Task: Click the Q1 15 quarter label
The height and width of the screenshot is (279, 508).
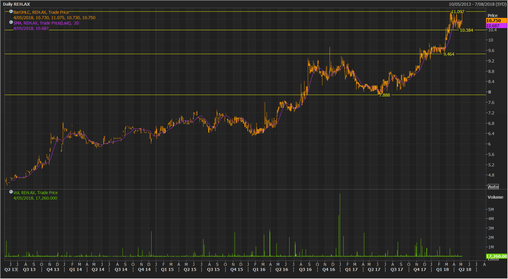Action: pyautogui.click(x=167, y=269)
